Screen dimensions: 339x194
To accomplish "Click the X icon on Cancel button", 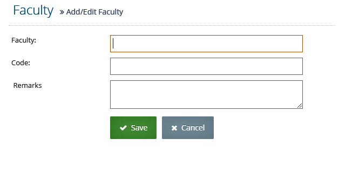I will tap(174, 128).
